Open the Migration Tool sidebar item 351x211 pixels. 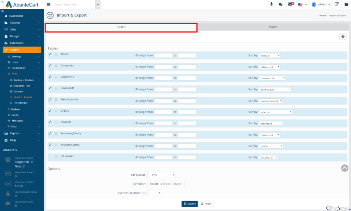22,86
